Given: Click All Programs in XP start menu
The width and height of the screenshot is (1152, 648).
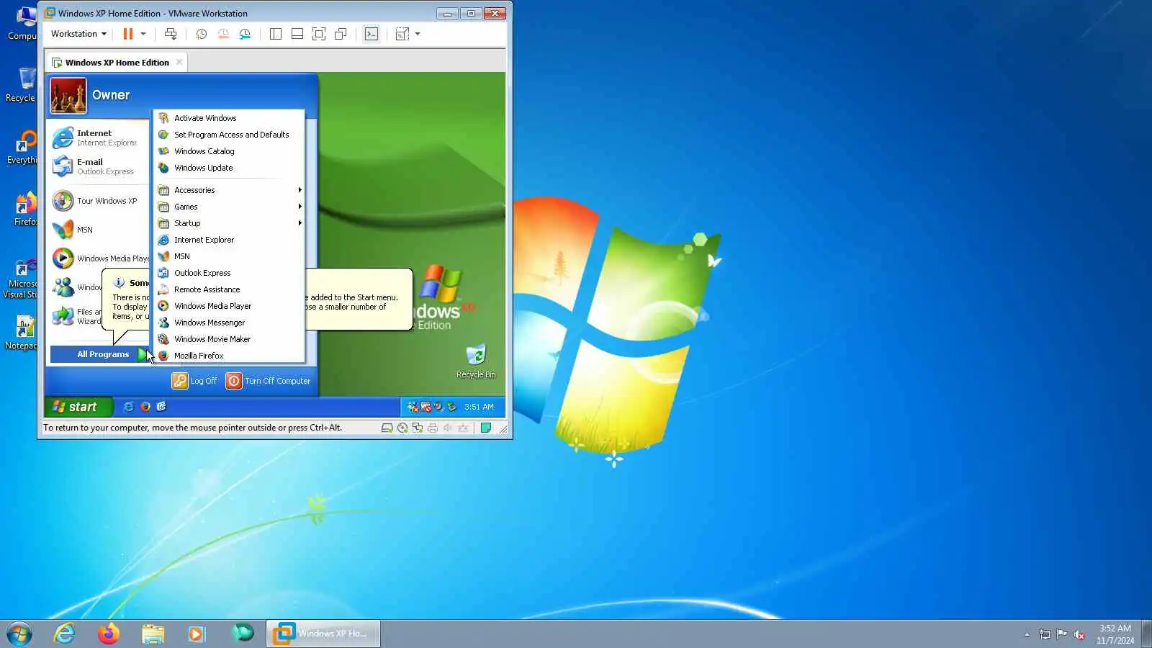Looking at the screenshot, I should (101, 354).
